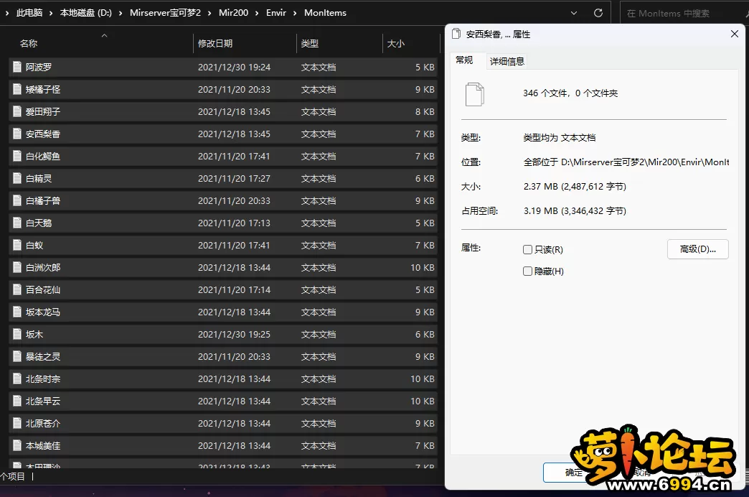
Task: Switch to the 详细信息 tab
Action: 507,61
